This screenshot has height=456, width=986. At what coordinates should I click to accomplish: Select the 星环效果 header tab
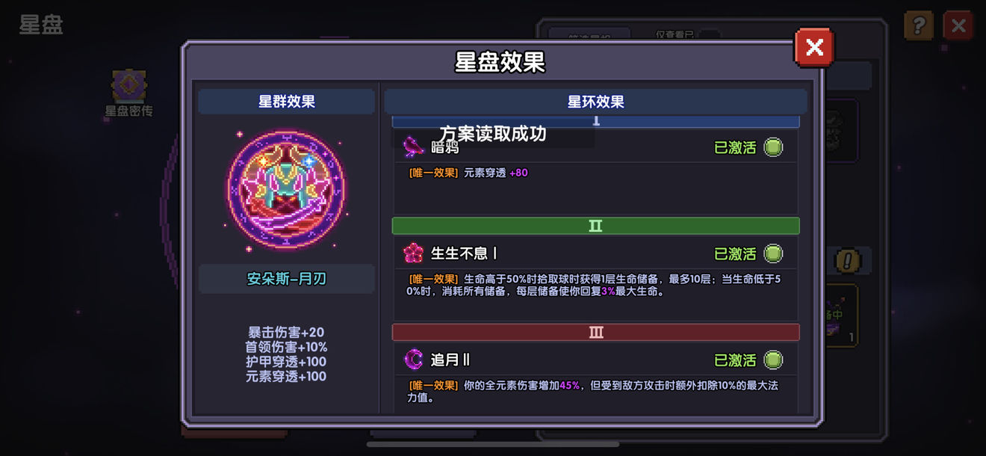click(x=596, y=102)
